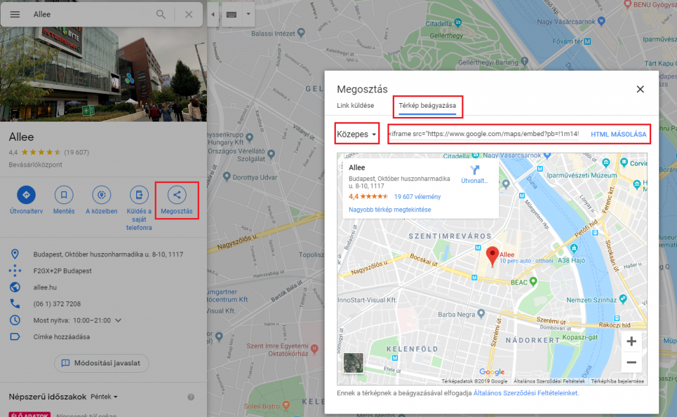The width and height of the screenshot is (677, 417).
Task: Click the Módosítási javaslat button
Action: (101, 363)
